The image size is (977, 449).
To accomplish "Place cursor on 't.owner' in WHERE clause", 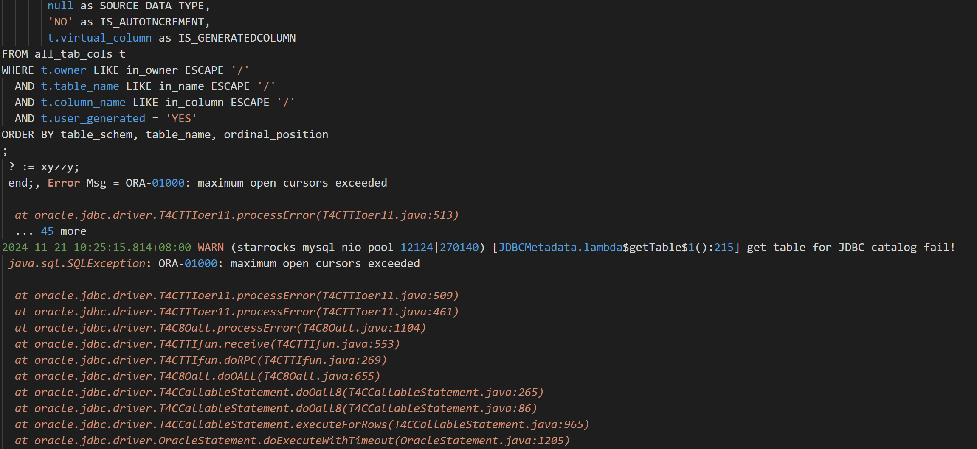I will click(64, 70).
